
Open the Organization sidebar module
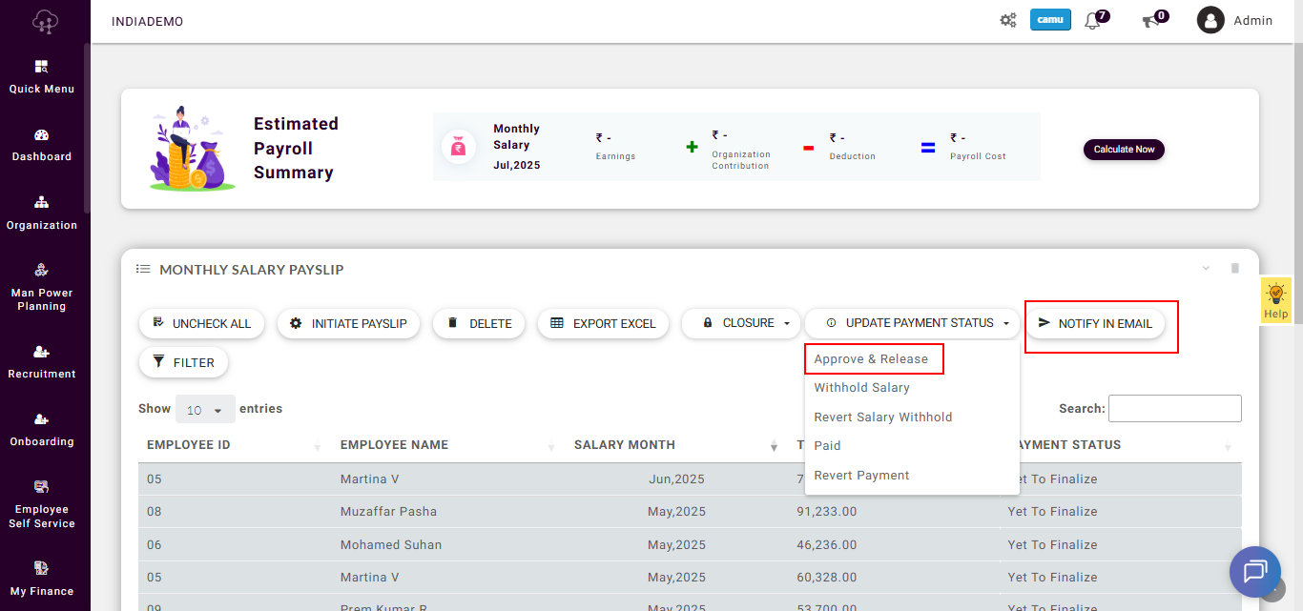(42, 214)
